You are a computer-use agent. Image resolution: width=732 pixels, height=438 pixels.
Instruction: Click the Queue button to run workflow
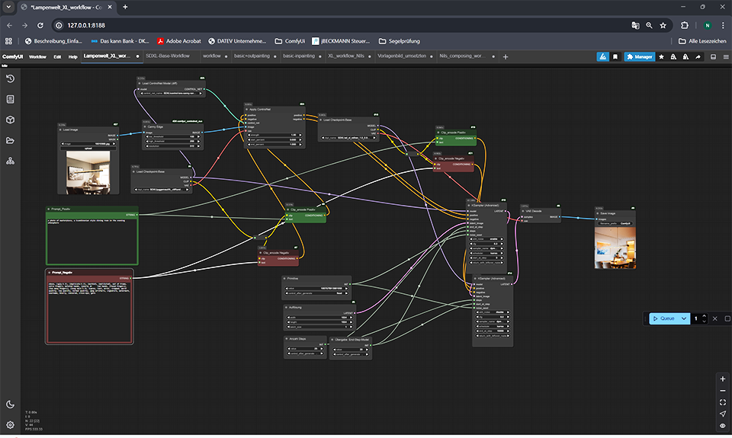[664, 318]
